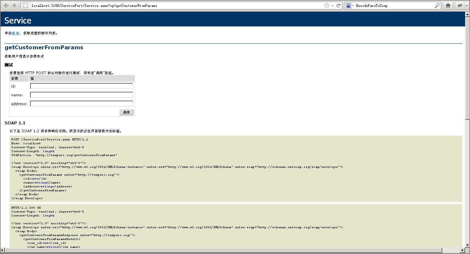Click the SOAPAction header line
The width and height of the screenshot is (470, 254).
click(x=64, y=155)
